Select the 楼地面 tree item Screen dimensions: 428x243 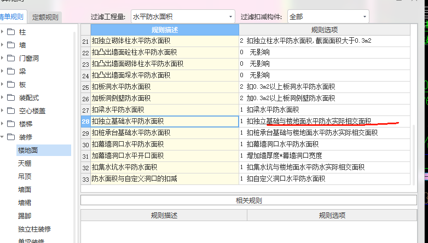[x=44, y=150]
